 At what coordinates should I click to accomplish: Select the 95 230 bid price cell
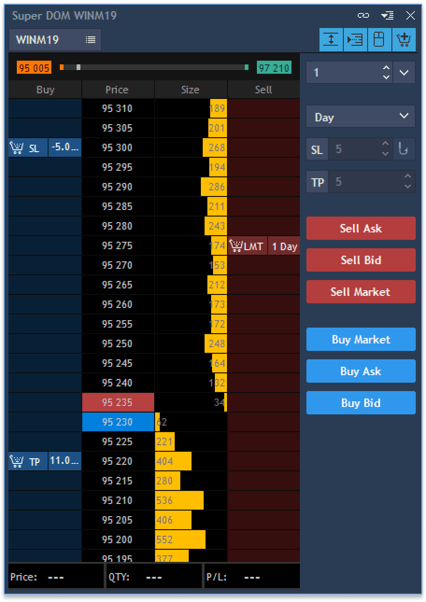tap(118, 422)
